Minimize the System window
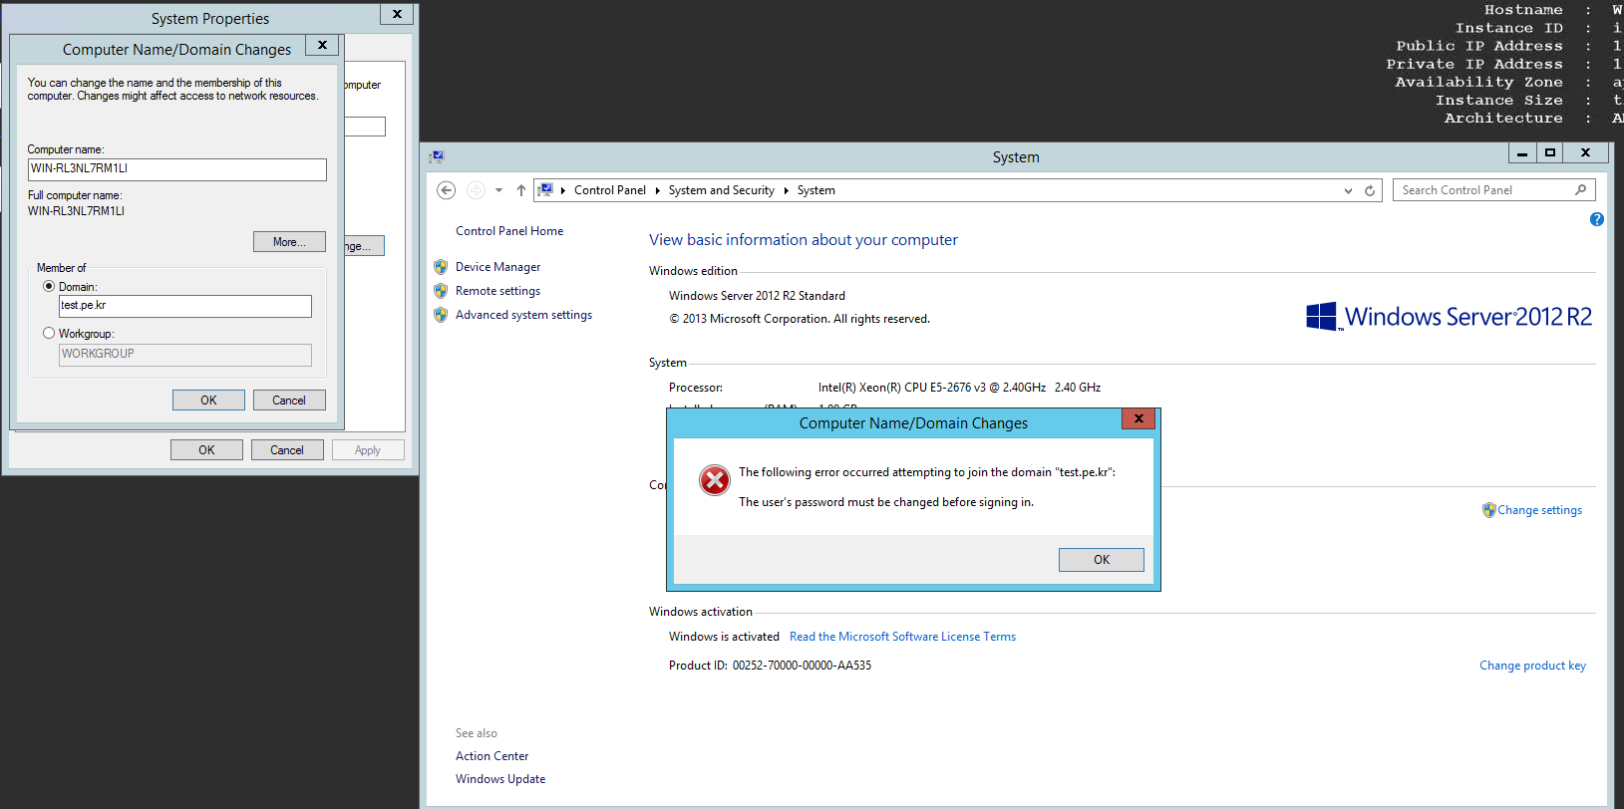The image size is (1624, 809). point(1521,152)
